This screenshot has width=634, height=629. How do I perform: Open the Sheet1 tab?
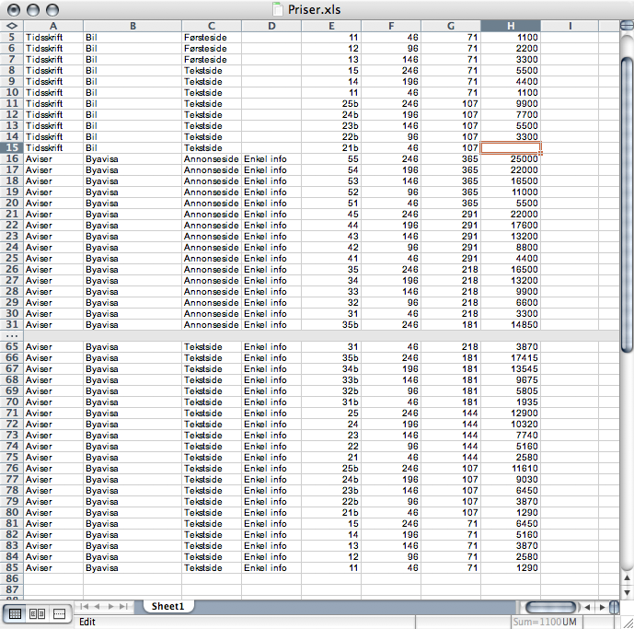(x=168, y=606)
